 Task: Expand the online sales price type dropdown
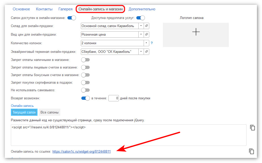(x=141, y=34)
